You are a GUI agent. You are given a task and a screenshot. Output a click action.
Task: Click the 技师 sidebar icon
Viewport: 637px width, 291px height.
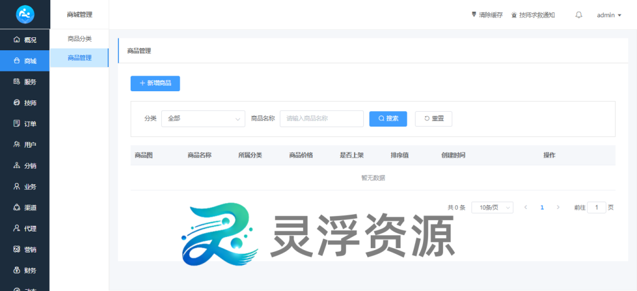pos(17,103)
